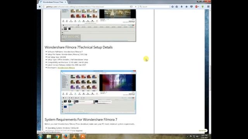Screen dimensions: 248x139
Task: Open the Firefox hamburger menu
Action: click(x=208, y=7)
